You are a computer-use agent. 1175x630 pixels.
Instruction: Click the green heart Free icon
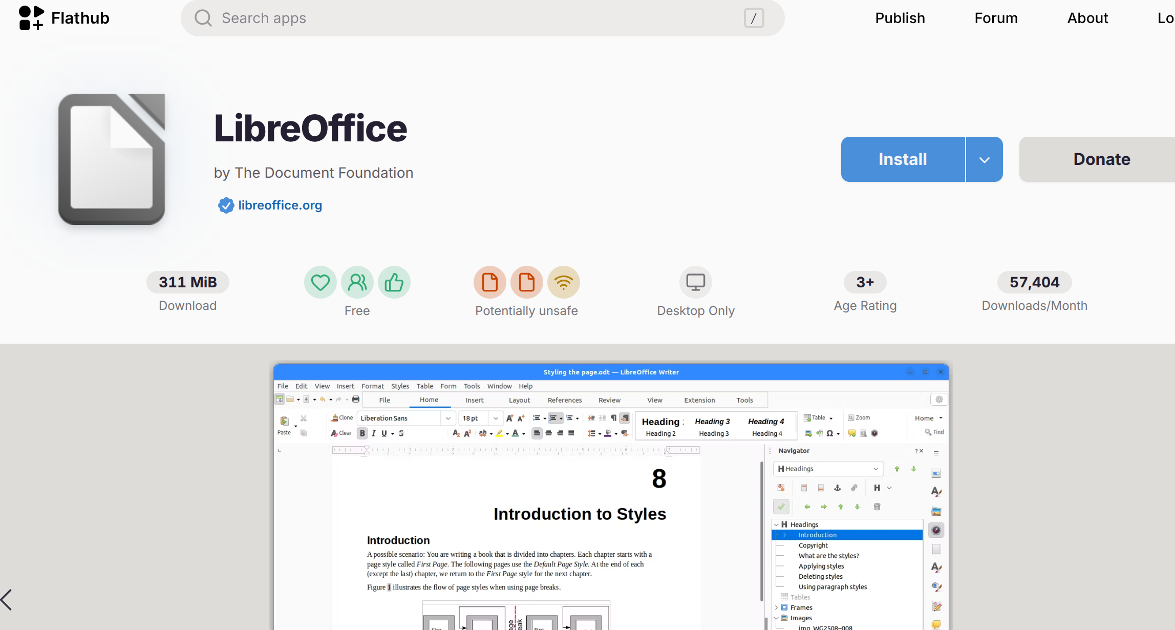pos(321,282)
